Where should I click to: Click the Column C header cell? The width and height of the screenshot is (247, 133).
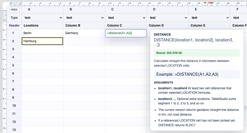pos(126,26)
